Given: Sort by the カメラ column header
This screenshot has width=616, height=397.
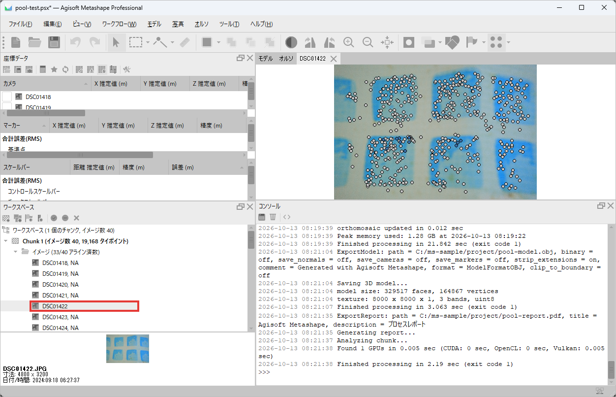Looking at the screenshot, I should tap(46, 84).
